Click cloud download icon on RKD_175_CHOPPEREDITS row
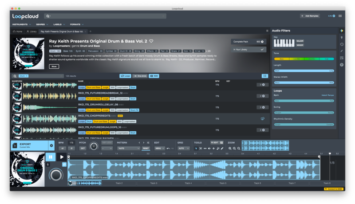Screen dimensions: 355x204 pyautogui.click(x=263, y=118)
